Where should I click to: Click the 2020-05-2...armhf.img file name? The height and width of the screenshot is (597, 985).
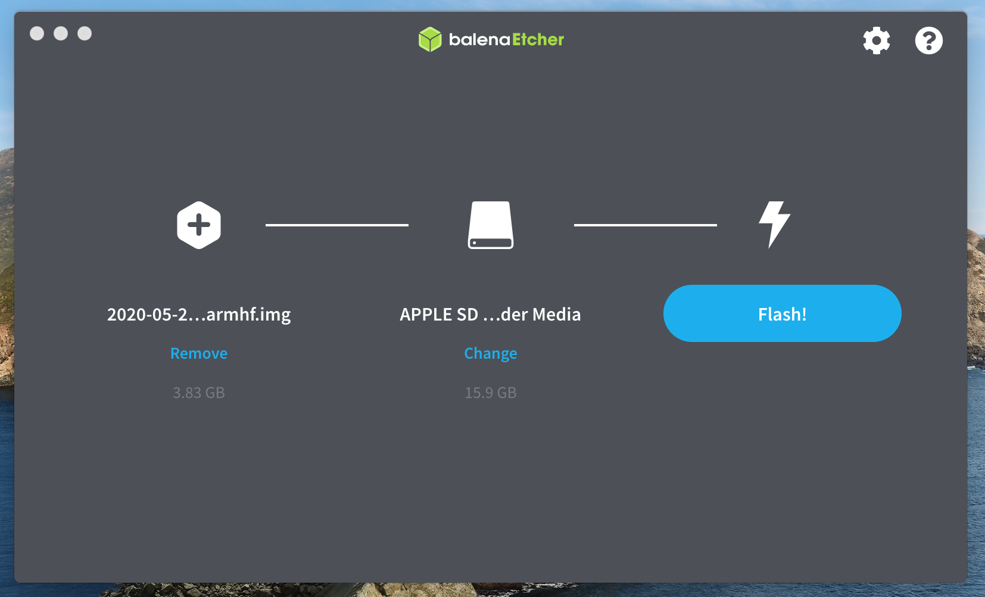pos(199,314)
